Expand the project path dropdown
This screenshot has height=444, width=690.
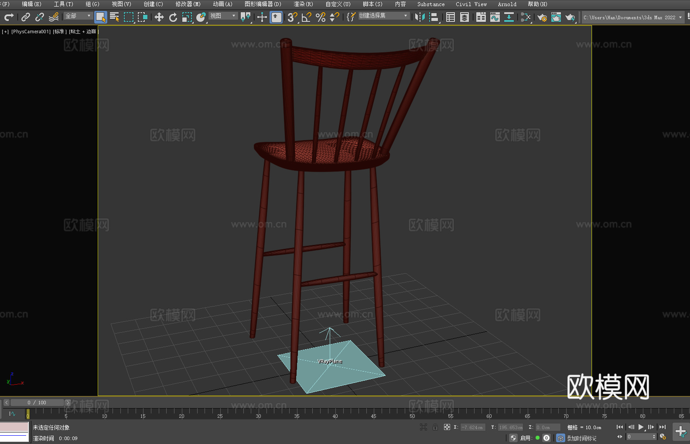point(680,17)
